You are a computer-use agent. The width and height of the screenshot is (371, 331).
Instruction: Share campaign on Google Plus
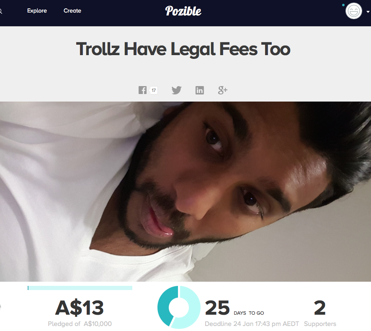tap(223, 90)
